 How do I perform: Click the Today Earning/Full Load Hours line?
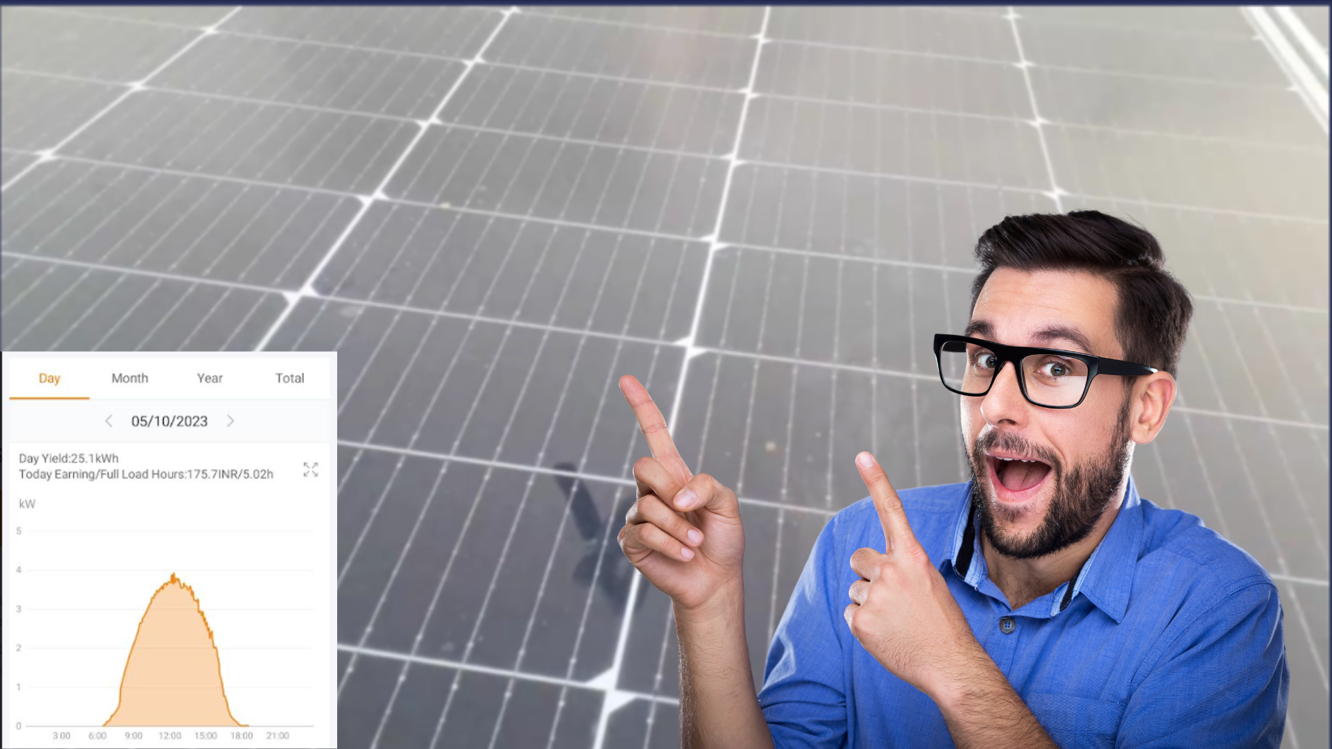click(x=146, y=474)
